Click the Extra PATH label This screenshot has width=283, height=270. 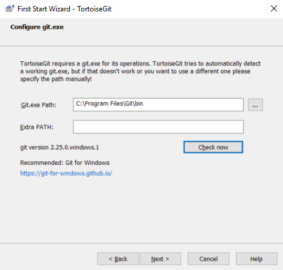pyautogui.click(x=37, y=127)
